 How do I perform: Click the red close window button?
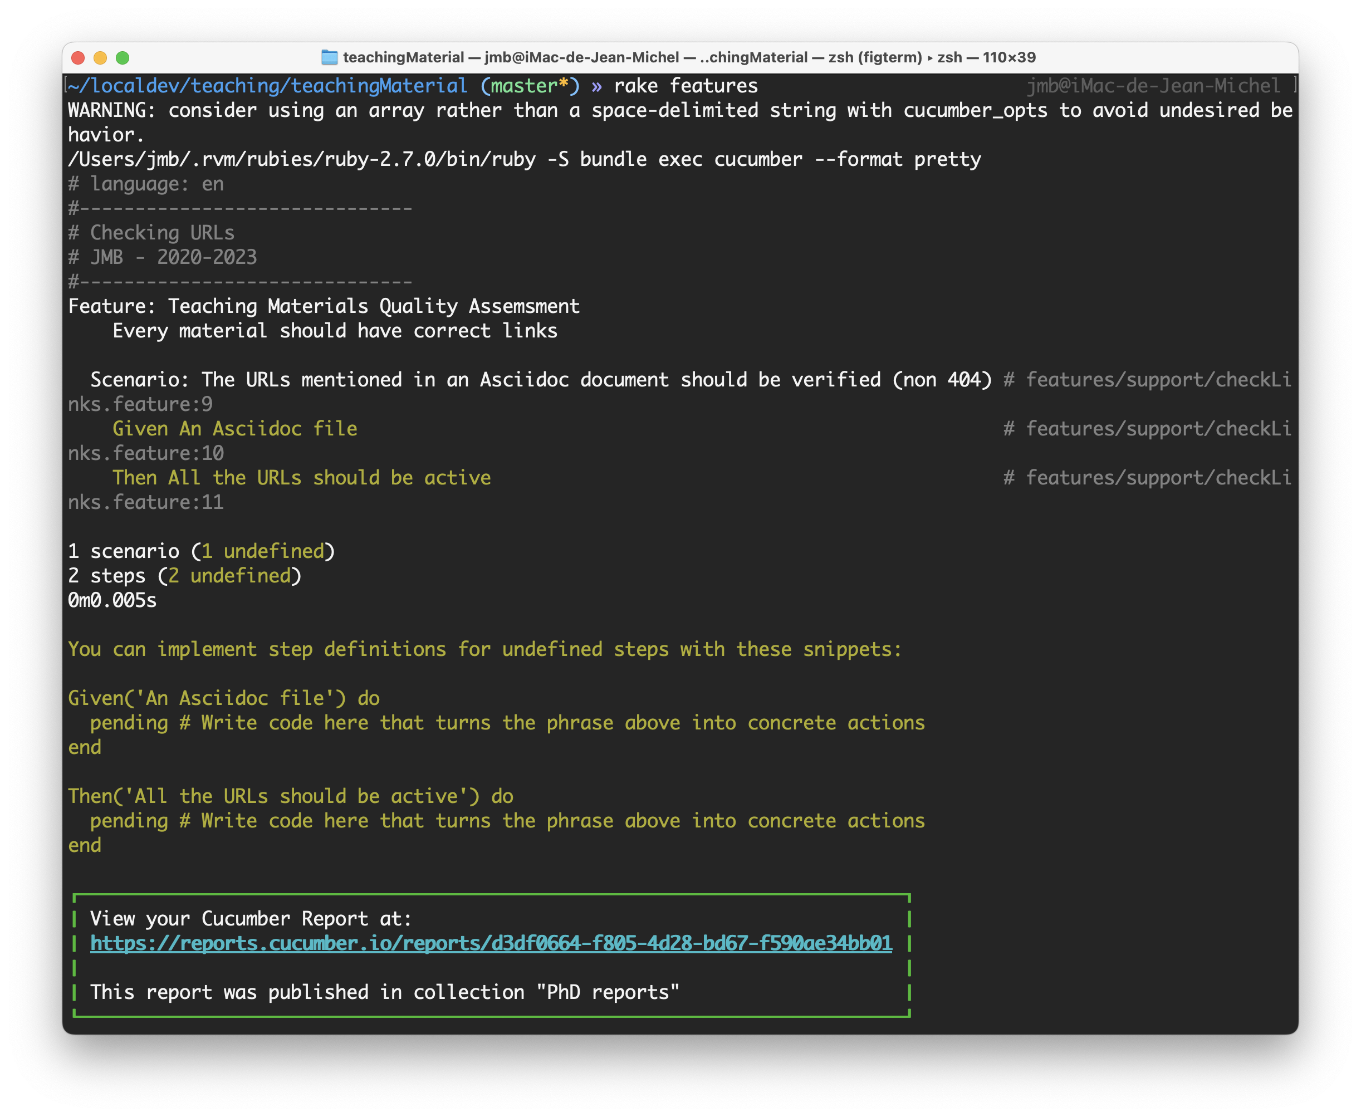click(78, 58)
